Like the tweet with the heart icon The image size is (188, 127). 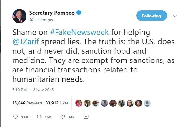[62, 117]
